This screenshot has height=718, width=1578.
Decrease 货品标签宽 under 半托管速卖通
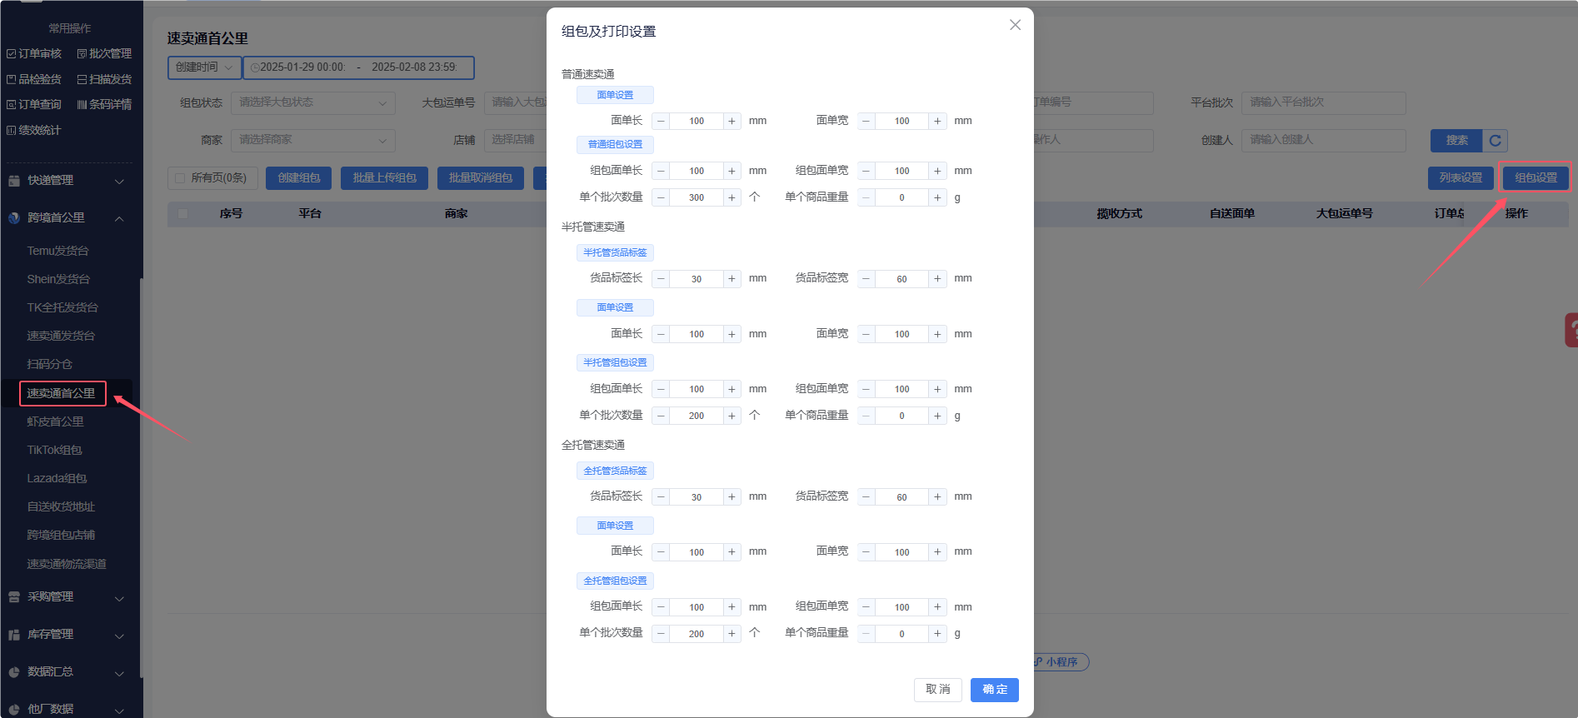point(866,279)
